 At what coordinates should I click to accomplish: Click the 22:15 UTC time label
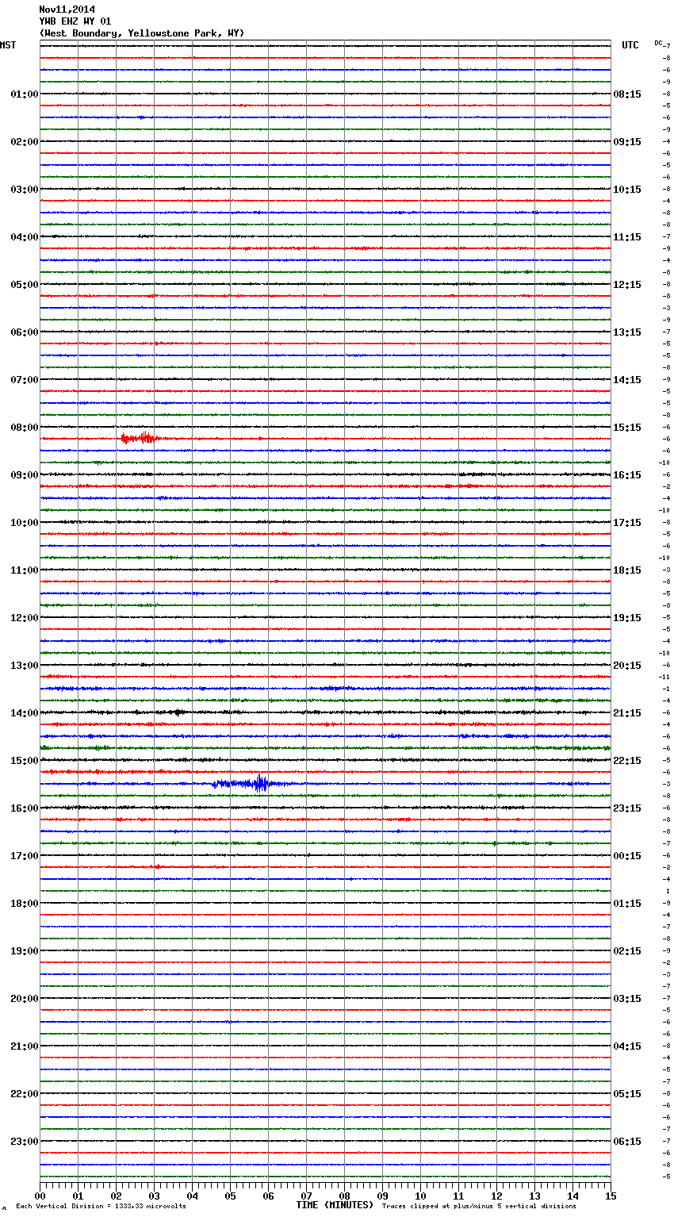pos(627,761)
